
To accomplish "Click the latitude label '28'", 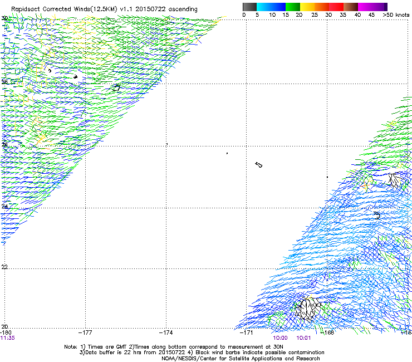I will (4, 82).
